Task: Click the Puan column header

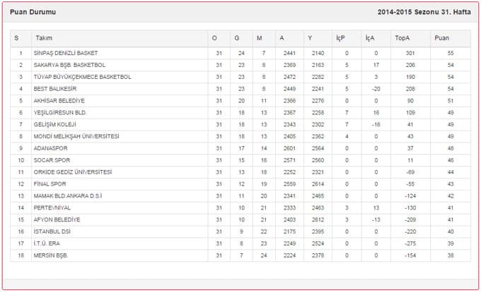Action: tap(441, 38)
